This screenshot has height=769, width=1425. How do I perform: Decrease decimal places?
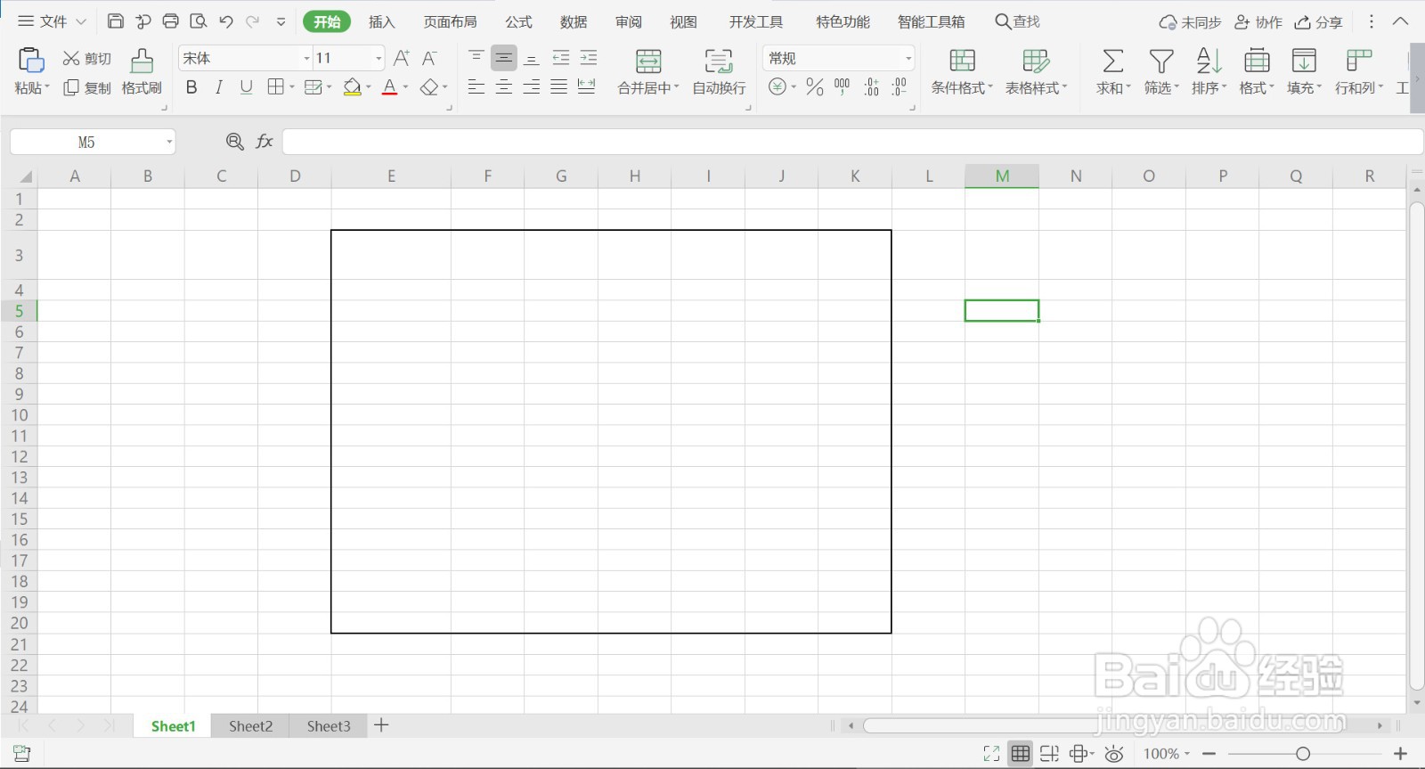900,86
